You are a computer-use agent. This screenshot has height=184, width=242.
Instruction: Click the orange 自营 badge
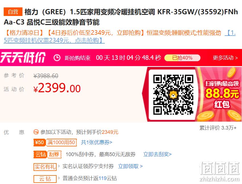click(13, 12)
